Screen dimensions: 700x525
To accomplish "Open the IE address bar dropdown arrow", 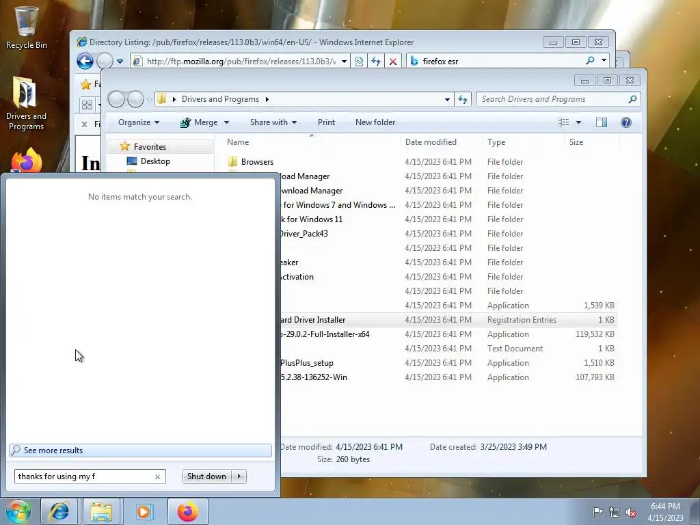I will [344, 61].
